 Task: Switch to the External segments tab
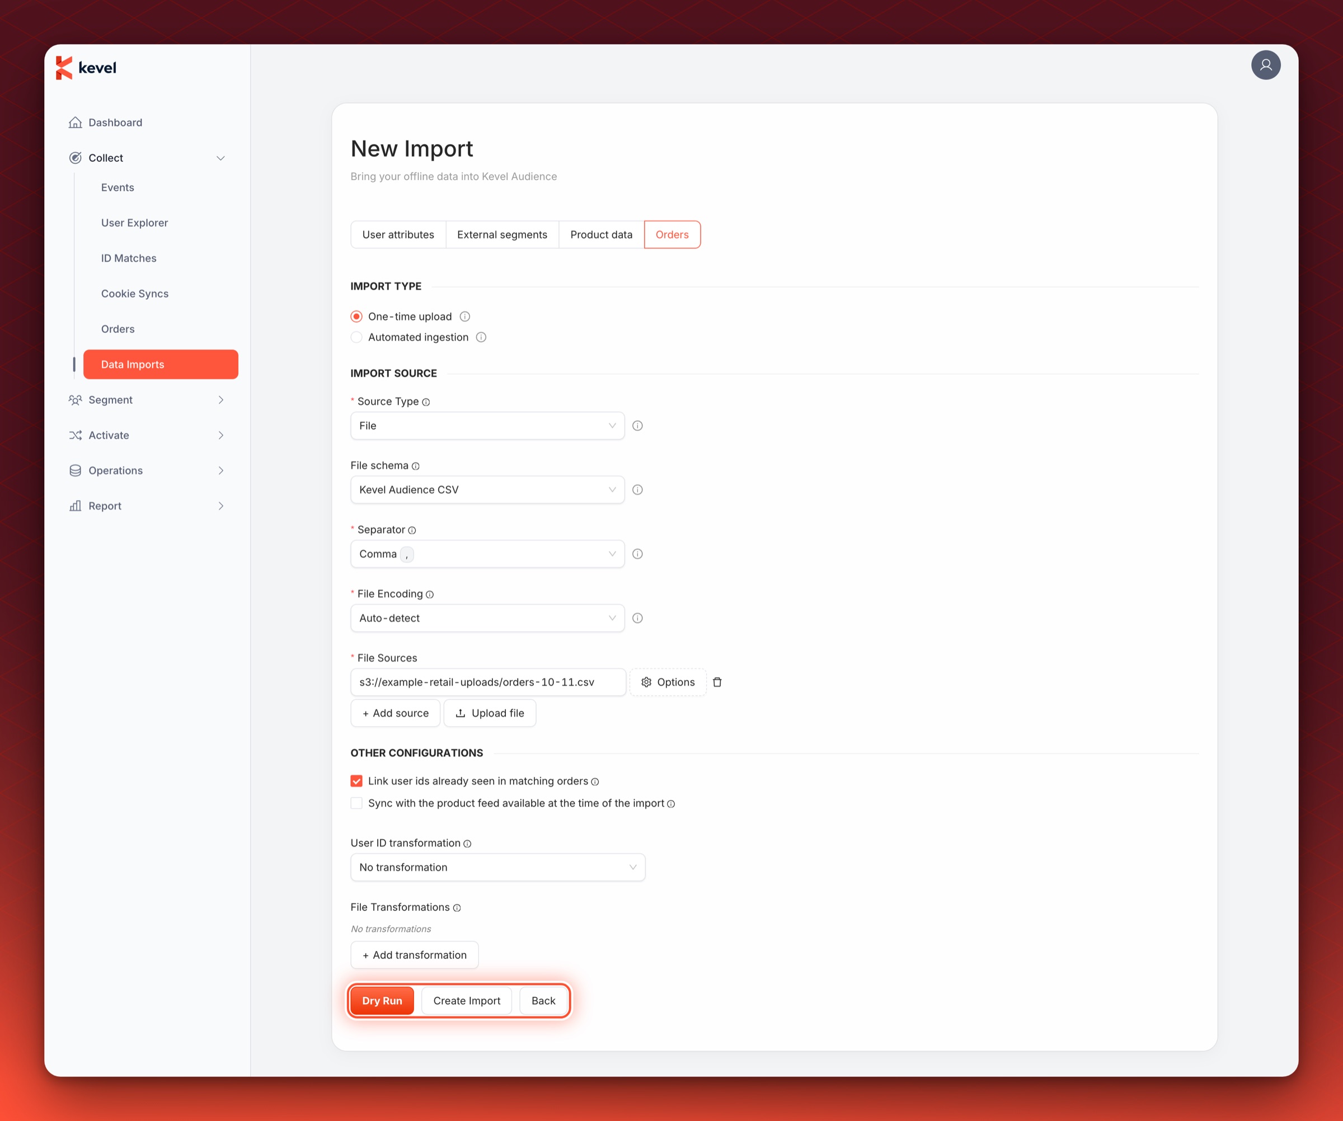click(502, 234)
